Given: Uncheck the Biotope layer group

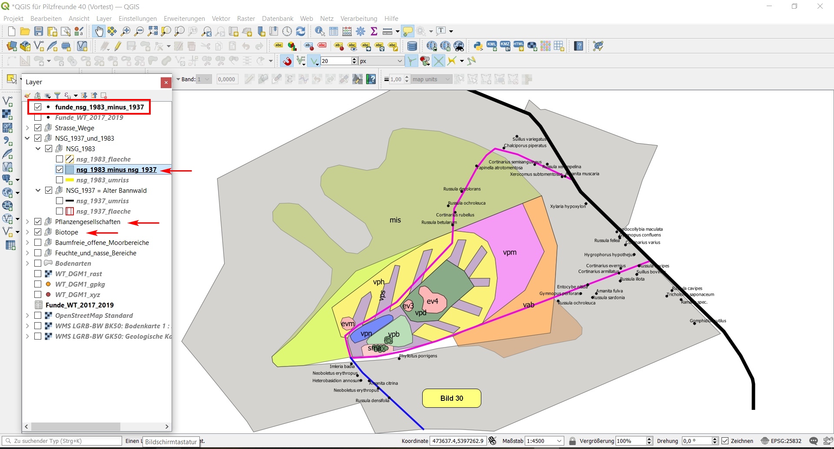Looking at the screenshot, I should (x=38, y=232).
